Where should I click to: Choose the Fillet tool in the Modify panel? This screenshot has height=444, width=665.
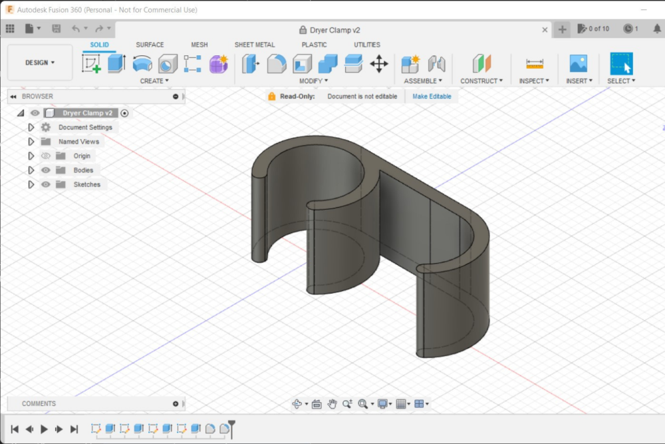pos(277,64)
